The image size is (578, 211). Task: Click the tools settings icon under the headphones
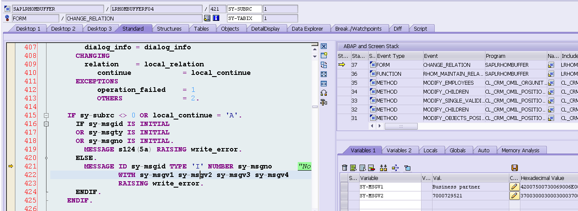point(324,102)
